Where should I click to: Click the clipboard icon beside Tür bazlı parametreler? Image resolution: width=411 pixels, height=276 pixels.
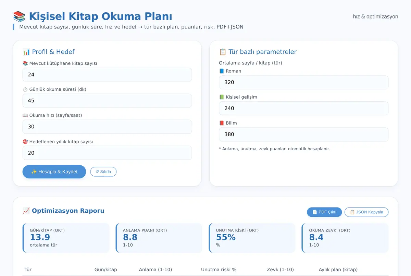(223, 52)
